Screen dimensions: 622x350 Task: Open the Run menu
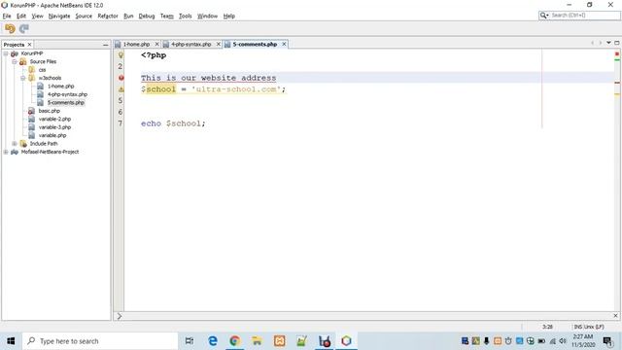(128, 16)
